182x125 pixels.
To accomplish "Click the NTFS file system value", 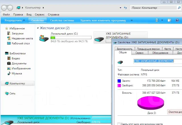I will pos(144,75).
